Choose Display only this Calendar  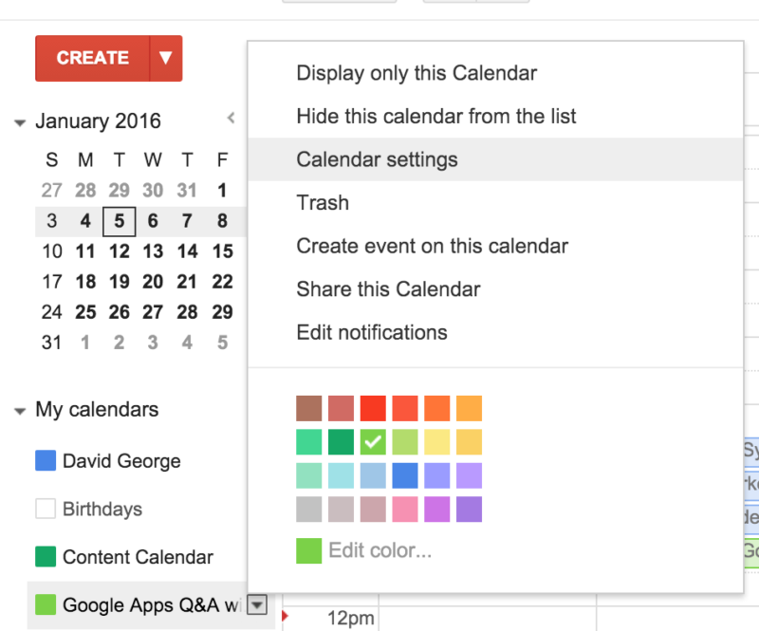point(417,72)
